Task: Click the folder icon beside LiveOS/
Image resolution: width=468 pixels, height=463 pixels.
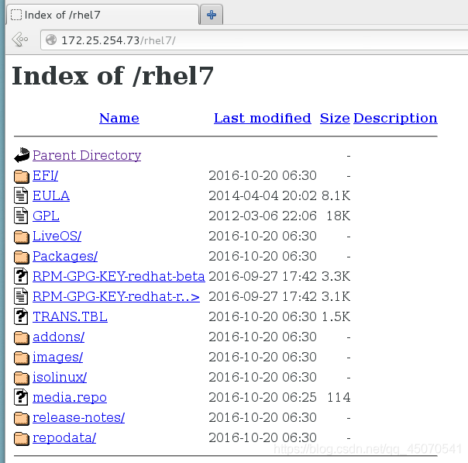Action: pyautogui.click(x=22, y=237)
